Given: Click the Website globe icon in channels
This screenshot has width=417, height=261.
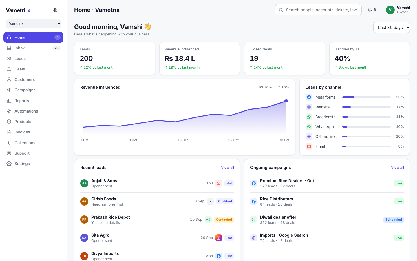Looking at the screenshot, I should [x=309, y=107].
